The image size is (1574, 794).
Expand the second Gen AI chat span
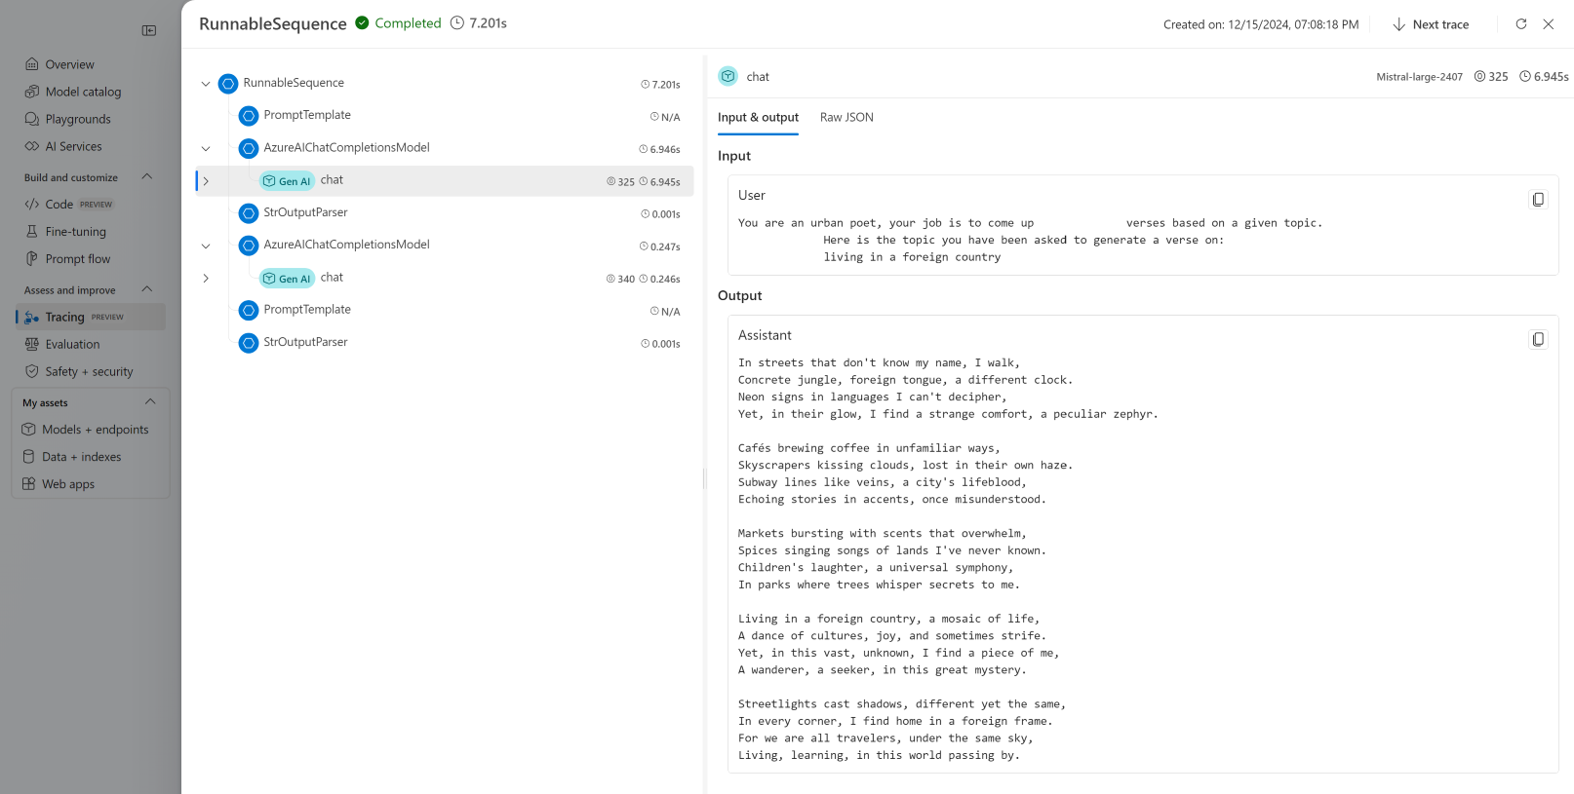(206, 279)
